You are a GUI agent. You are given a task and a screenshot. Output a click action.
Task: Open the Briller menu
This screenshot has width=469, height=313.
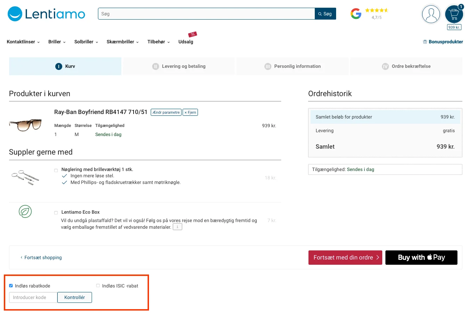(57, 42)
